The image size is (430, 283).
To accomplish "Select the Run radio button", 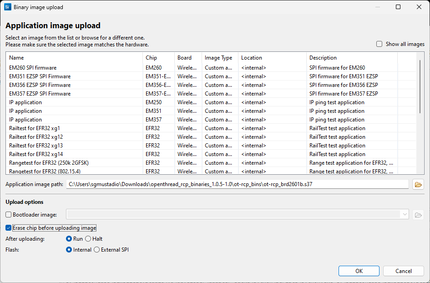I will coord(68,238).
